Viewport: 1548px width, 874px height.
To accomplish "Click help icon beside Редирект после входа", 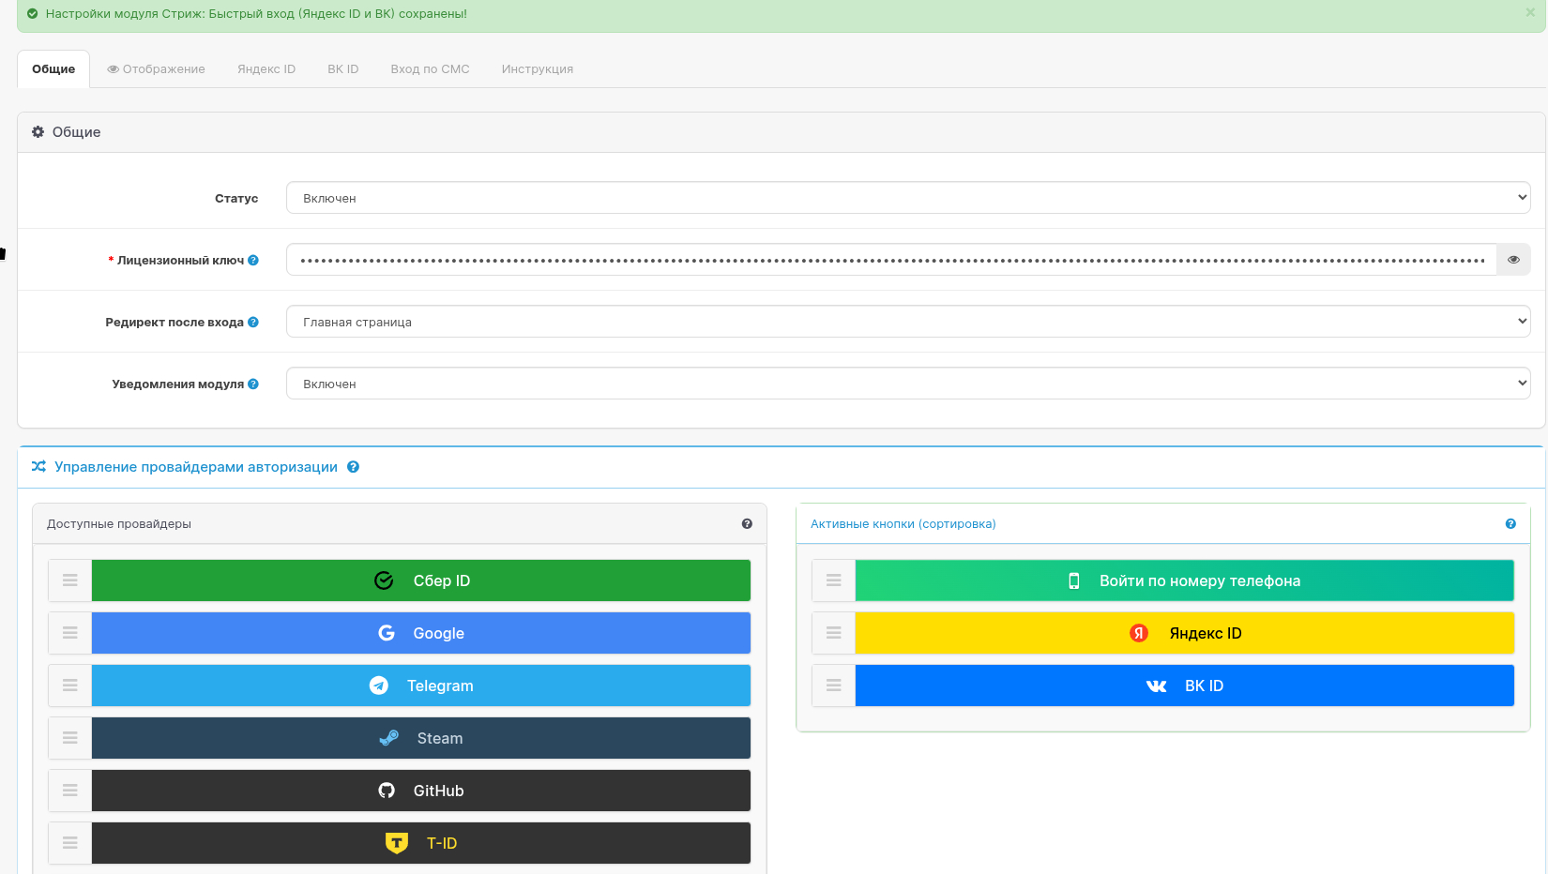I will click(253, 323).
